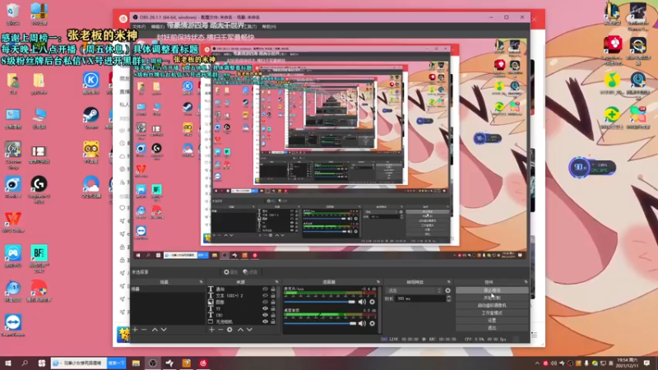Pop out the 控件 dock panel
Screen dimensions: 658x370
click(x=526, y=282)
